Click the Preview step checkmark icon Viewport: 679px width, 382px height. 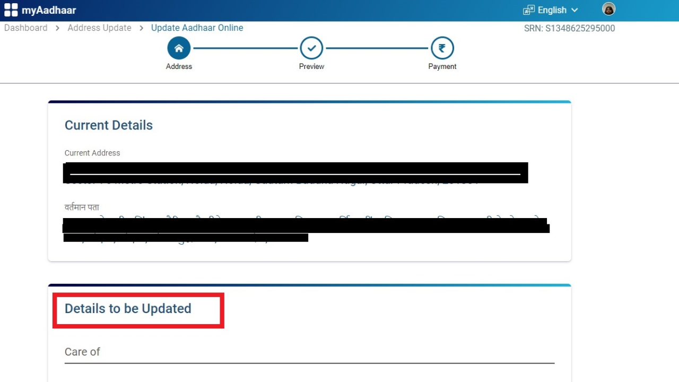(x=311, y=48)
